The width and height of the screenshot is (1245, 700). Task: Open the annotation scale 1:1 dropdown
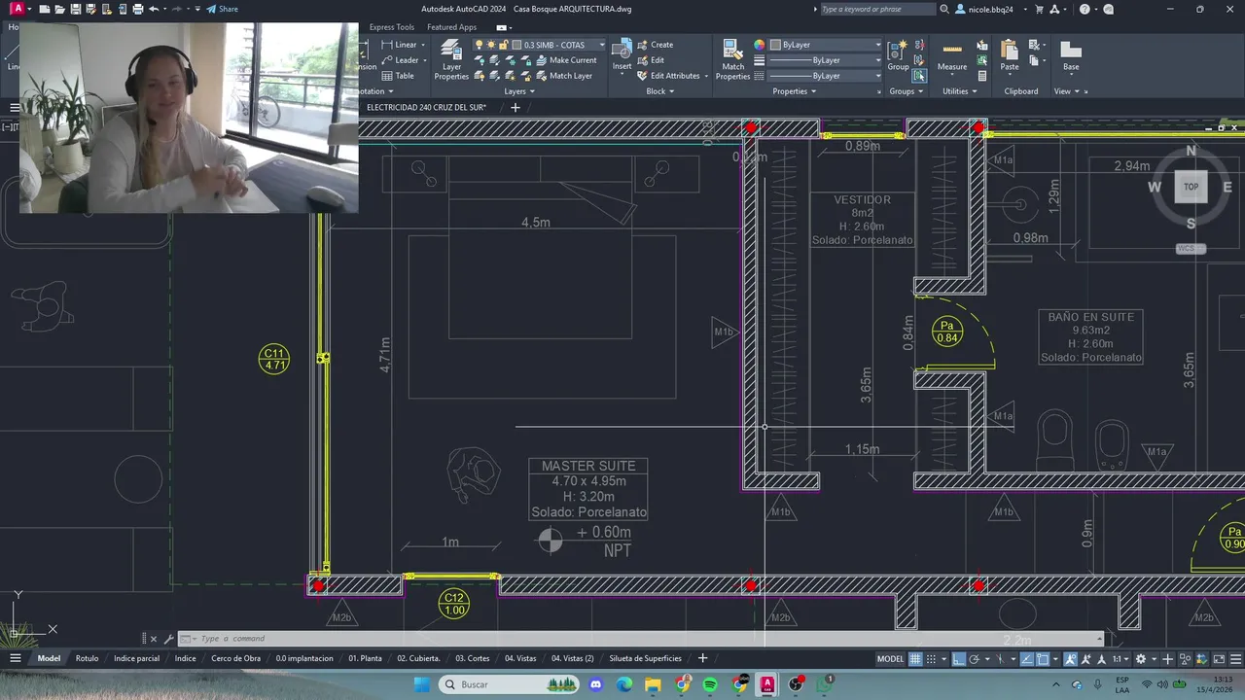click(x=1120, y=659)
